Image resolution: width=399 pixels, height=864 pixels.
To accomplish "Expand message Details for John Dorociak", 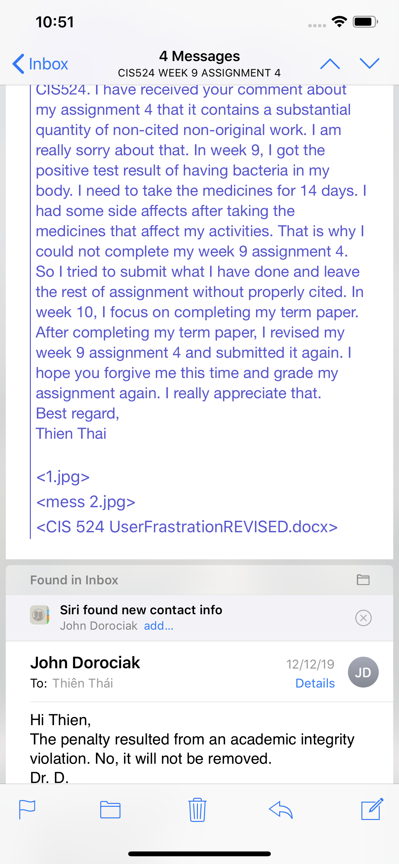I will [x=315, y=683].
